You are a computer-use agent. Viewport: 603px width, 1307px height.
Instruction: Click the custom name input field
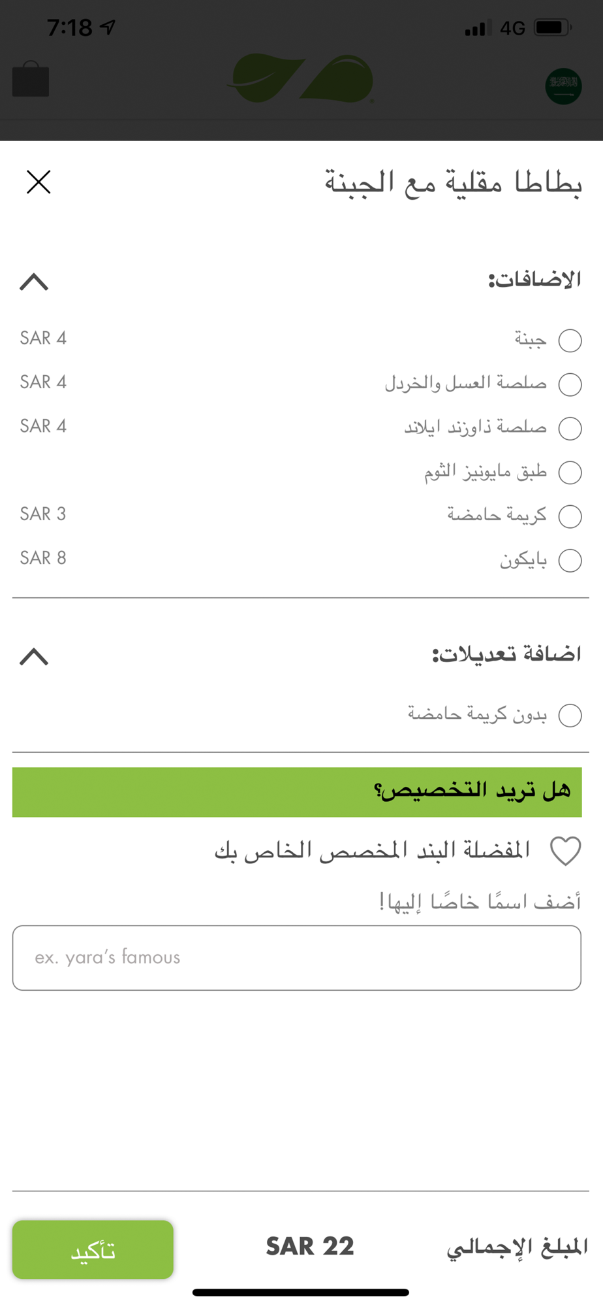(x=297, y=958)
